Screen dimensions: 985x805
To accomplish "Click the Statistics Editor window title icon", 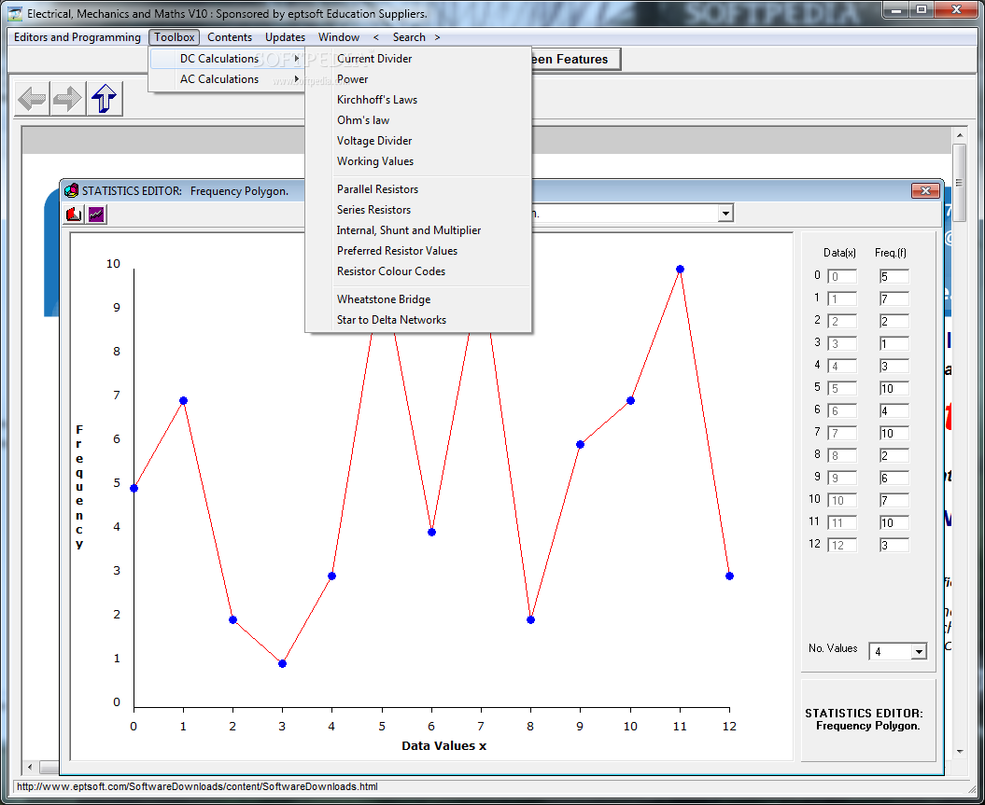I will coord(72,190).
